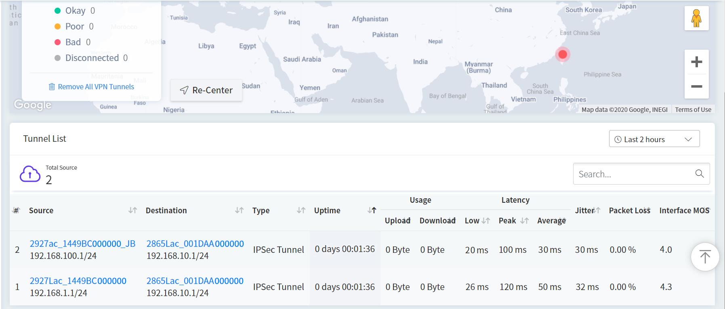The height and width of the screenshot is (309, 725).
Task: Click Remove All VPN Tunnels link
Action: pyautogui.click(x=96, y=87)
